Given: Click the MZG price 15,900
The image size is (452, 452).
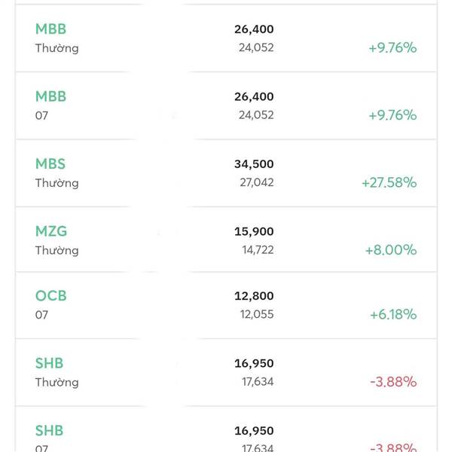Looking at the screenshot, I should [x=254, y=231].
